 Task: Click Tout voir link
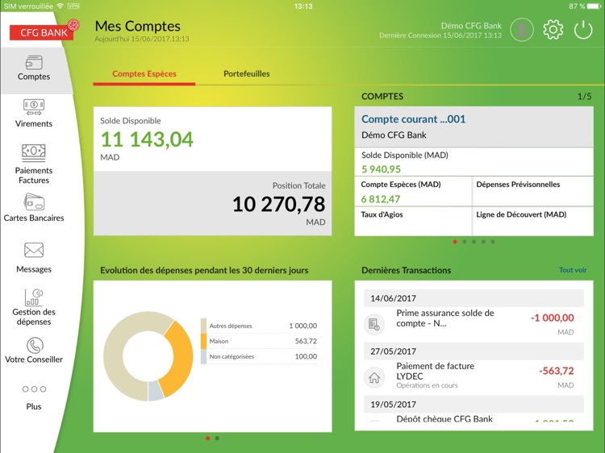pos(573,270)
